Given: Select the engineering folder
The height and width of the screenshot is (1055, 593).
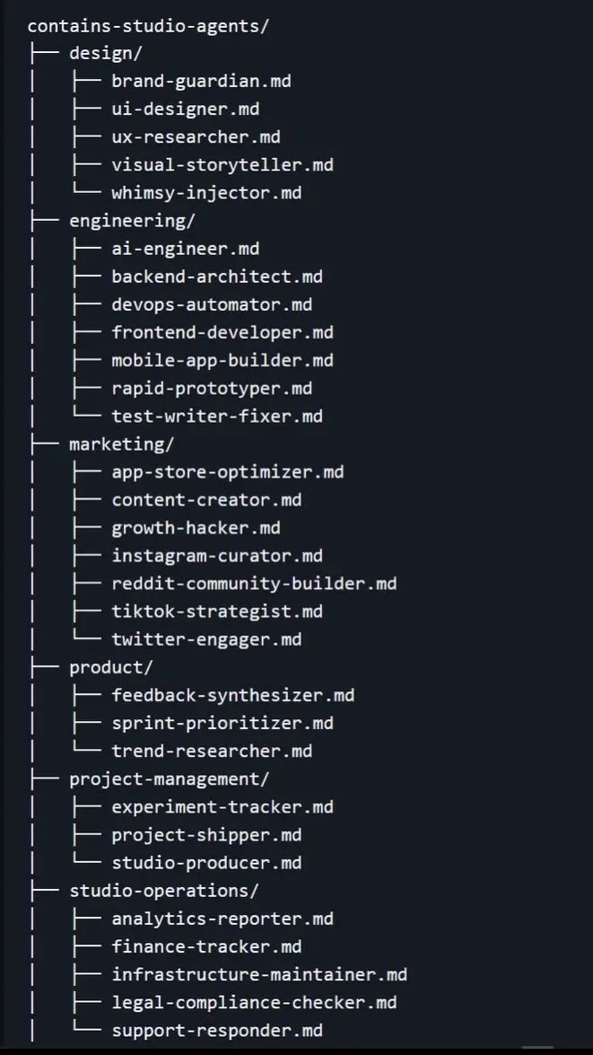Looking at the screenshot, I should 132,220.
